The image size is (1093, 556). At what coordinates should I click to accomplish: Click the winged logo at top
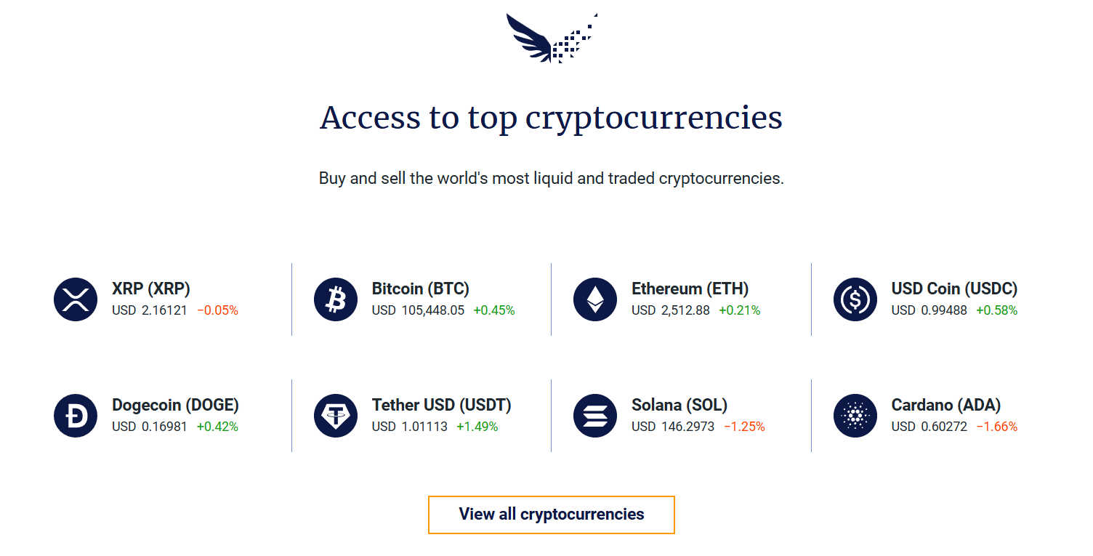pyautogui.click(x=552, y=38)
